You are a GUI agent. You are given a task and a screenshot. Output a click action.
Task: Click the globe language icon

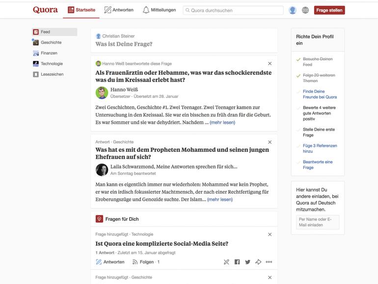click(x=305, y=10)
